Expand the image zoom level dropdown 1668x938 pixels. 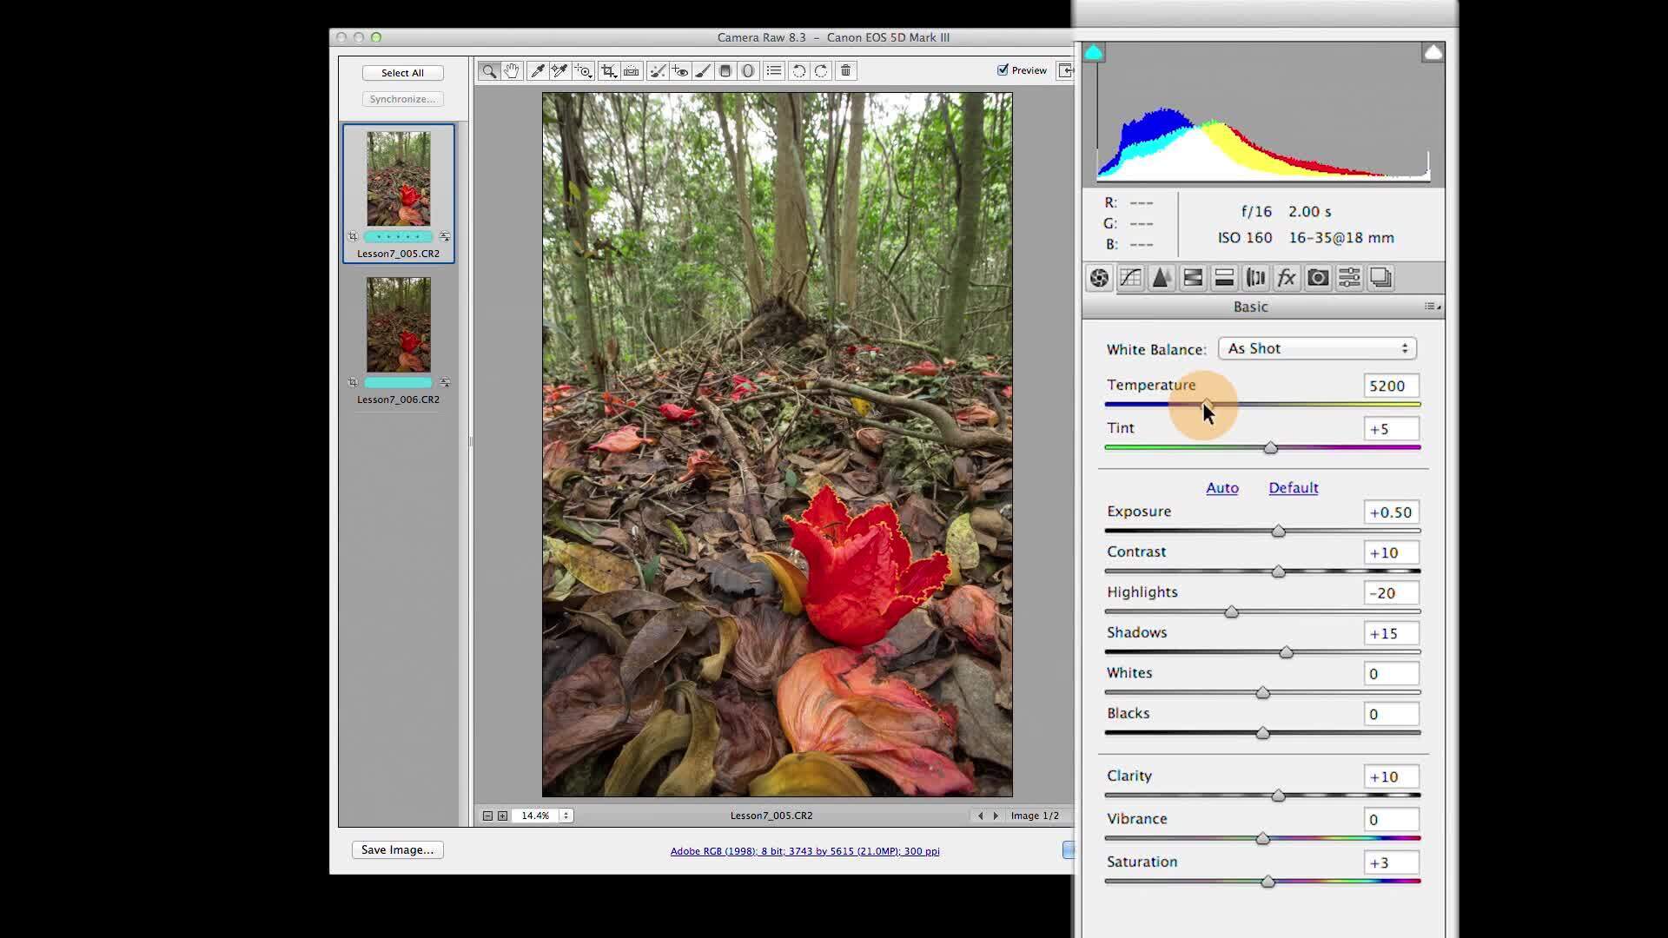pos(565,815)
